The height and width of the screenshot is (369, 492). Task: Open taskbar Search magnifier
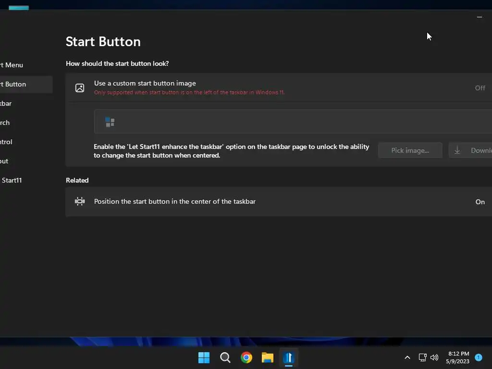pos(225,357)
